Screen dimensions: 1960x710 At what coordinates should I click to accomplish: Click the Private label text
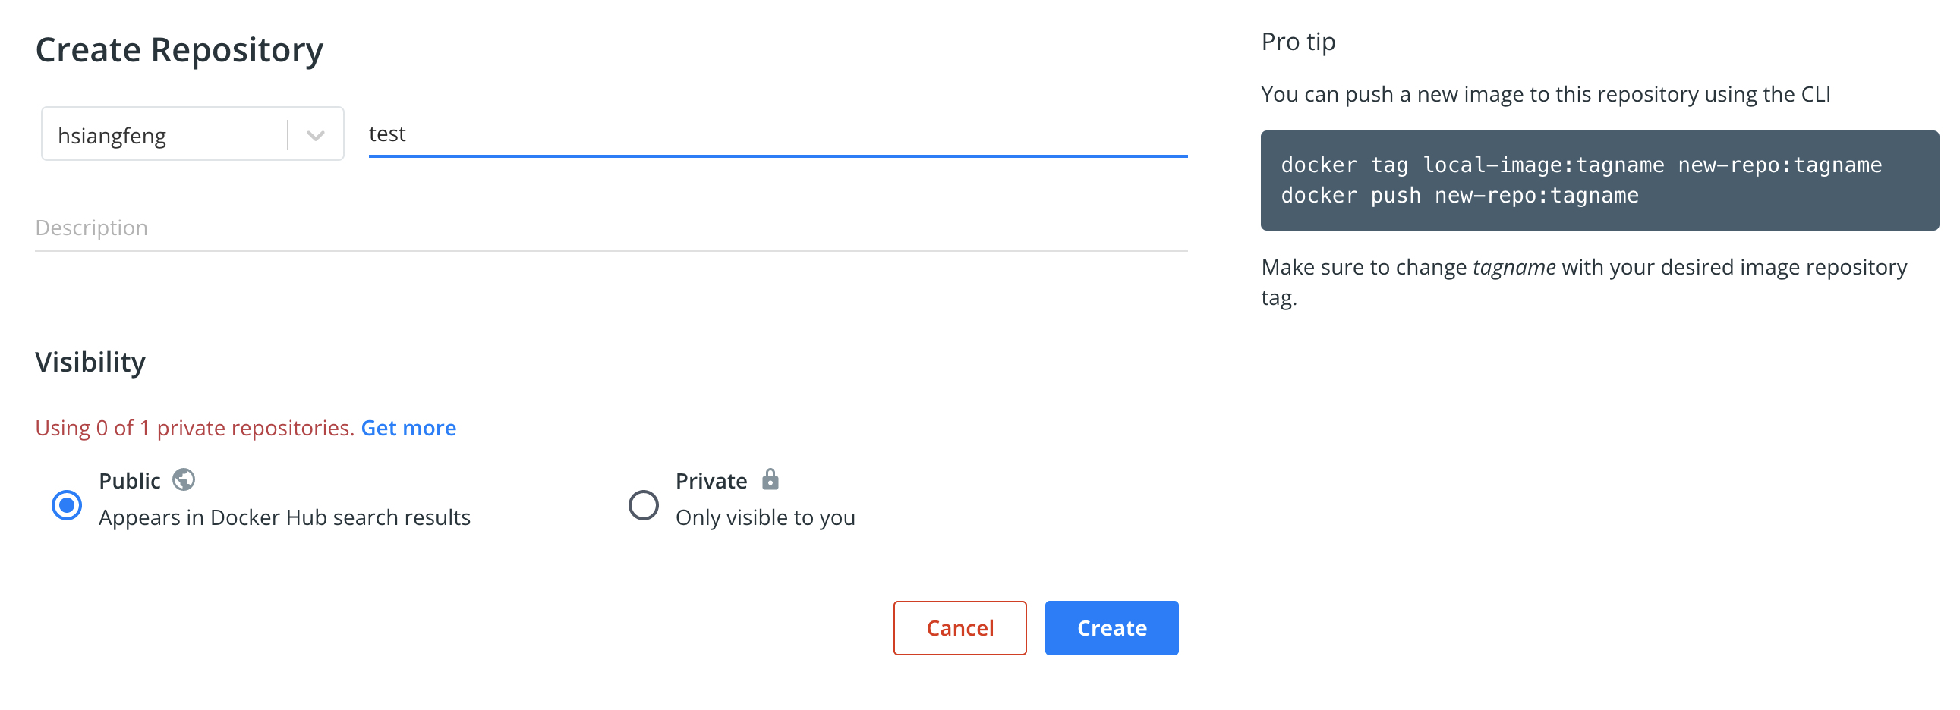(x=711, y=480)
